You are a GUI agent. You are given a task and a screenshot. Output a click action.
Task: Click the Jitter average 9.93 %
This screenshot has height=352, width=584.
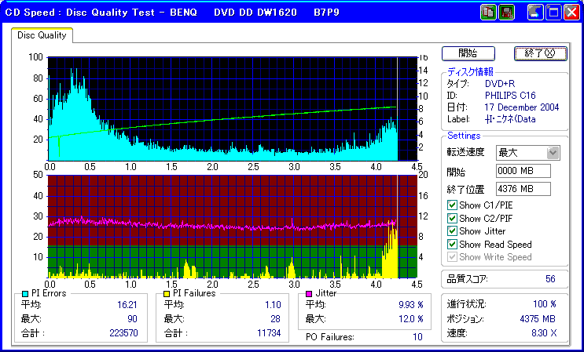coord(411,305)
